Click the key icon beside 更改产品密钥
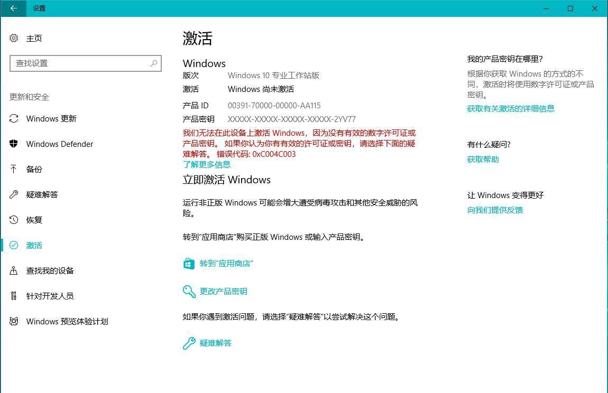This screenshot has height=393, width=608. (189, 291)
